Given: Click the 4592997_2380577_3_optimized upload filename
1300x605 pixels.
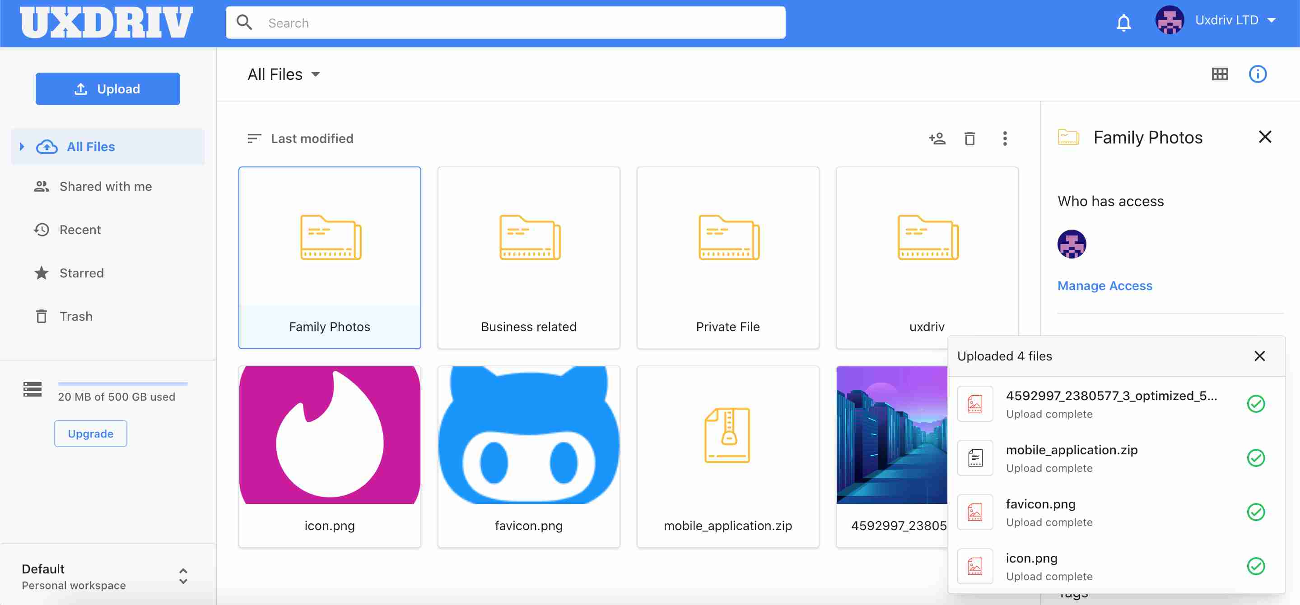Looking at the screenshot, I should [x=1111, y=396].
